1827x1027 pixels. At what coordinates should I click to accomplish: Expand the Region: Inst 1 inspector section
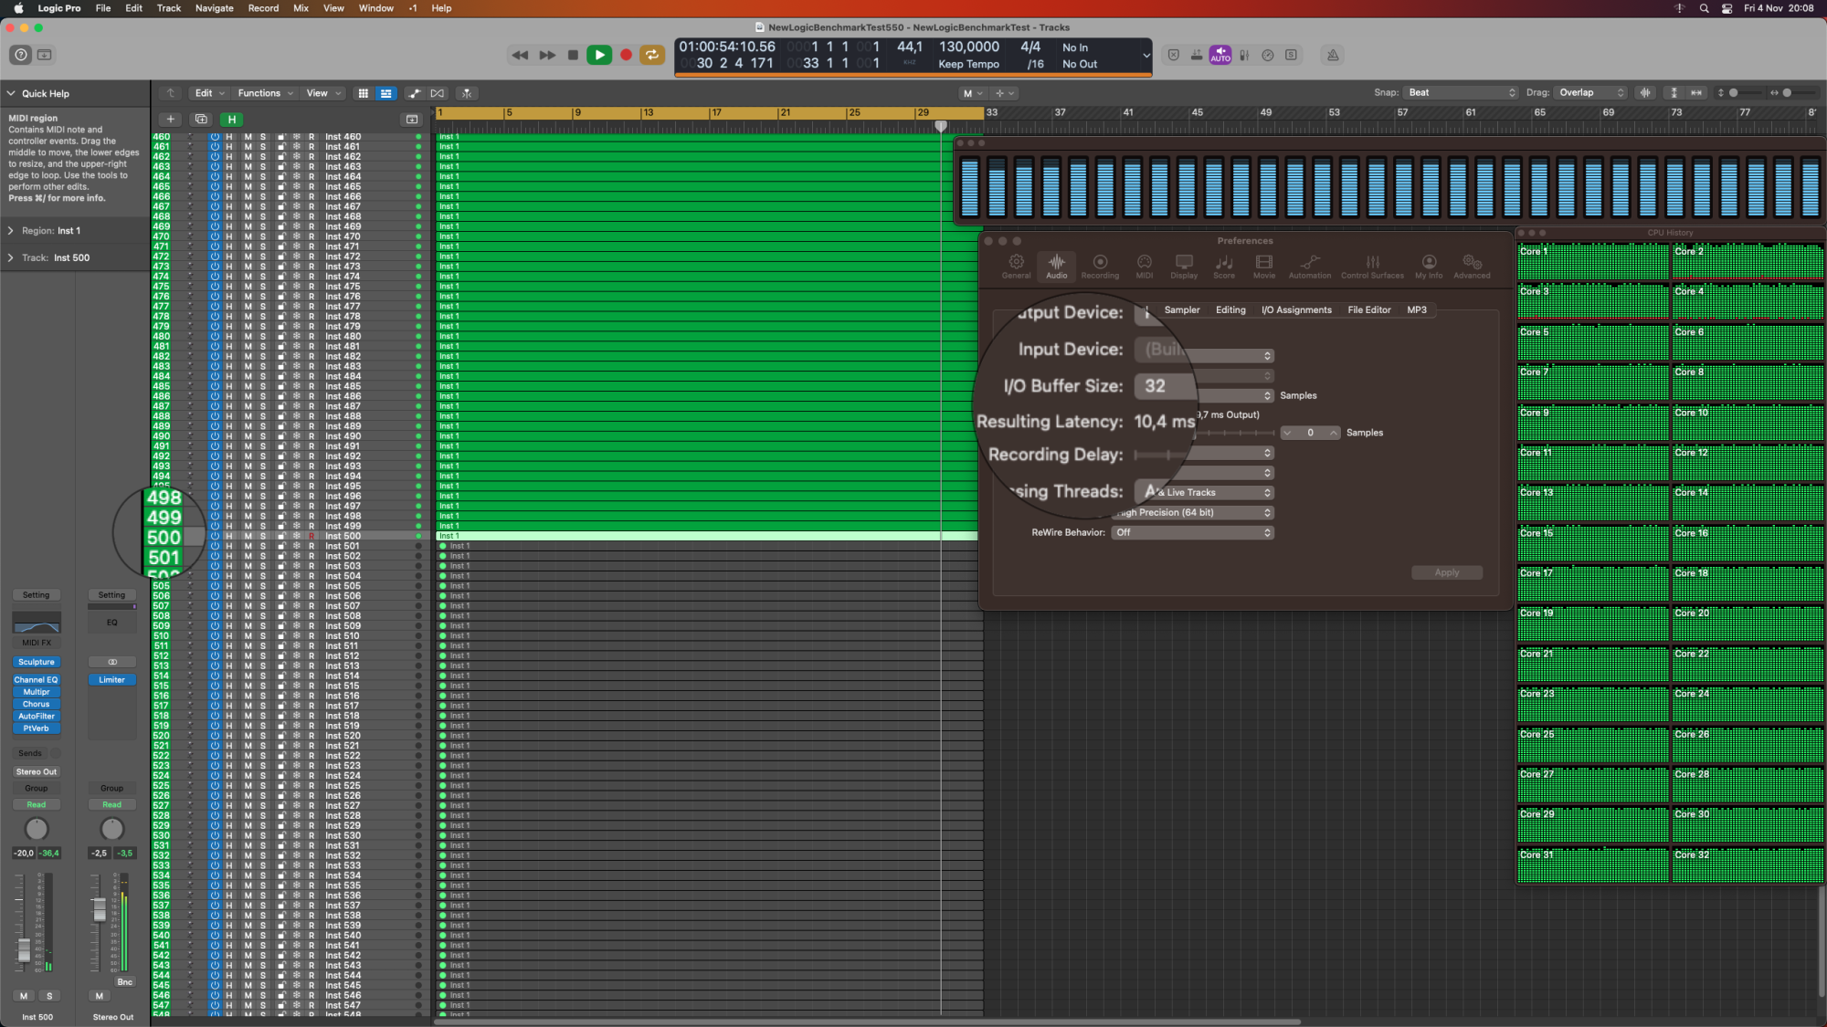click(11, 231)
